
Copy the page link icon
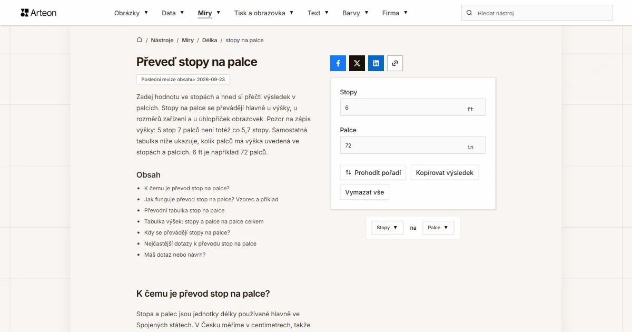click(x=395, y=63)
